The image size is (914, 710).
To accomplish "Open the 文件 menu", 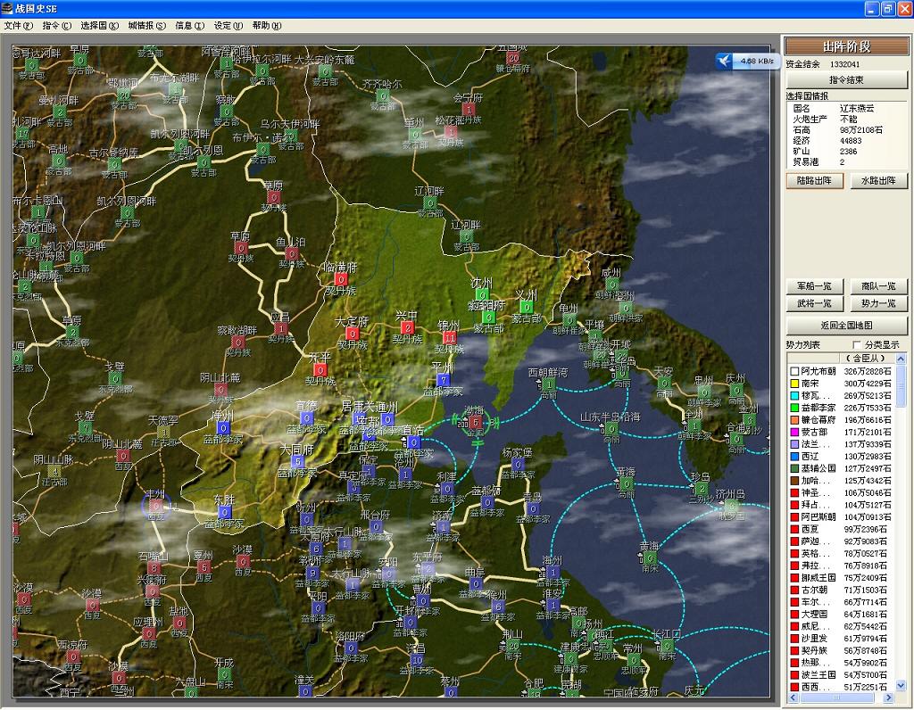I will pyautogui.click(x=18, y=25).
